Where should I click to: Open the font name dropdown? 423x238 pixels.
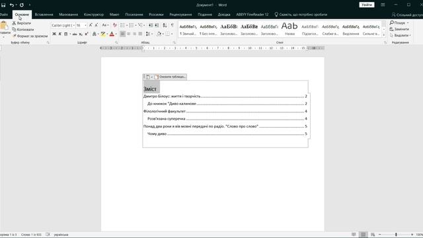click(73, 25)
